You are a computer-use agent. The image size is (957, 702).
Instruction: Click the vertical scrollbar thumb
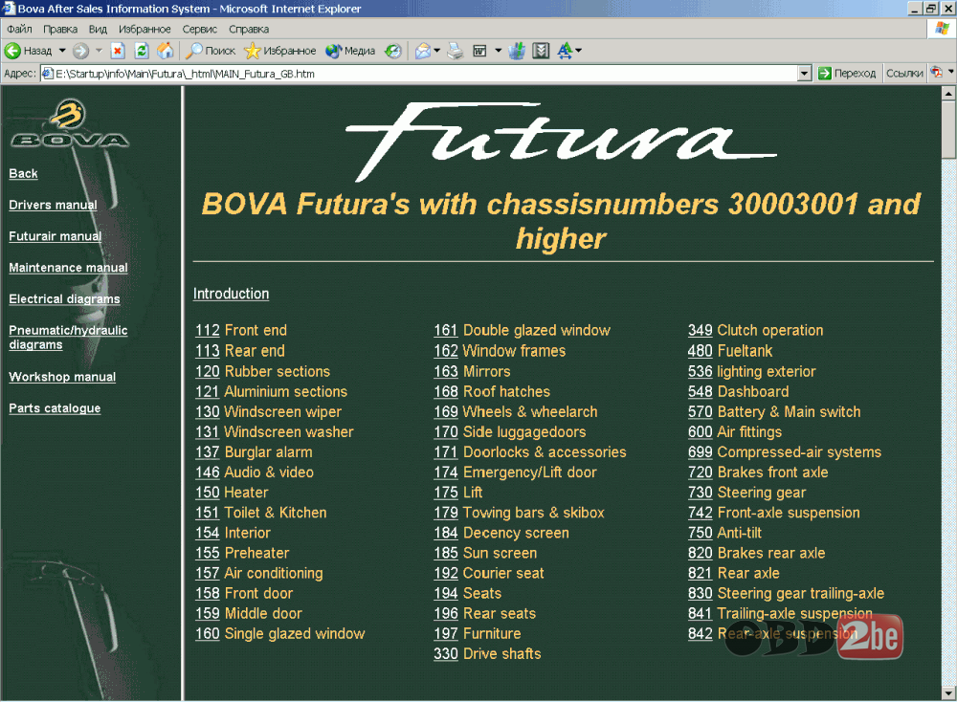(x=948, y=129)
